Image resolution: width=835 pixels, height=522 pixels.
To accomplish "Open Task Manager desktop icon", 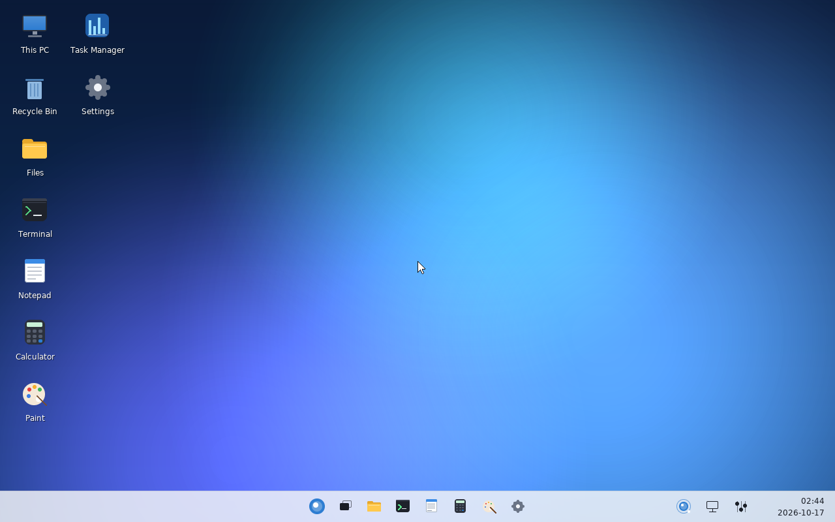I will pyautogui.click(x=97, y=26).
